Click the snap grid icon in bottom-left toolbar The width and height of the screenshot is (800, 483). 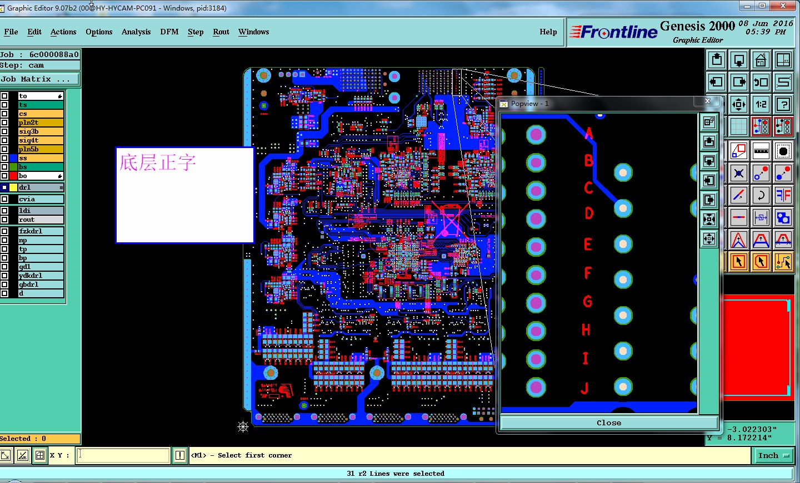(x=40, y=455)
